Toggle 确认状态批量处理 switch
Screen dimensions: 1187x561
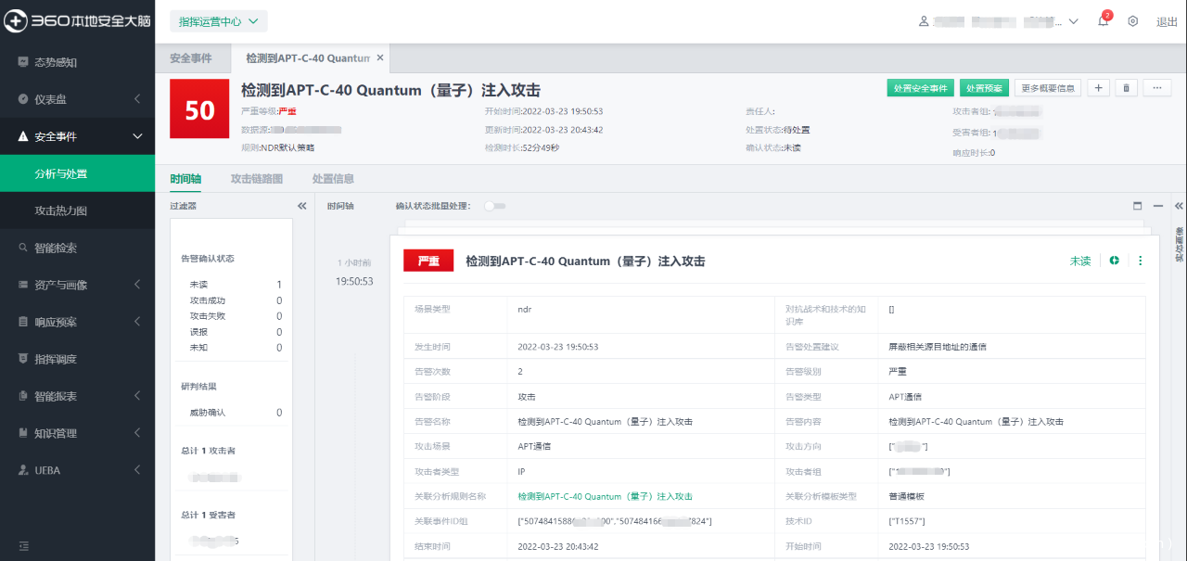point(495,206)
